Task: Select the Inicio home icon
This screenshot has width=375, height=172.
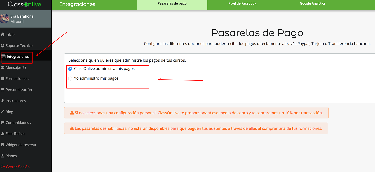Action: click(2, 34)
